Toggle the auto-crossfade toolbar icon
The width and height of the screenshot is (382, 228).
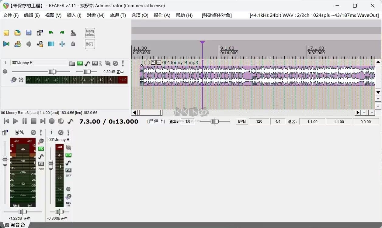point(6,44)
